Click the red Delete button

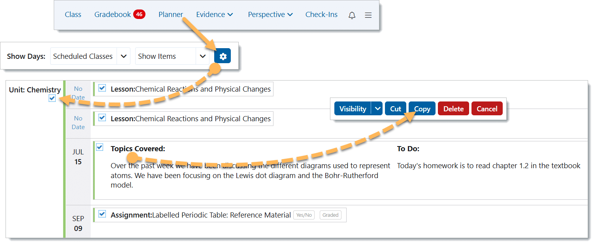(x=453, y=109)
